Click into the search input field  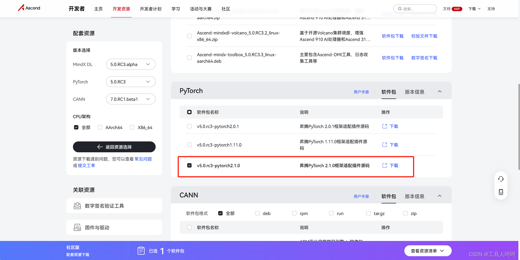415,9
